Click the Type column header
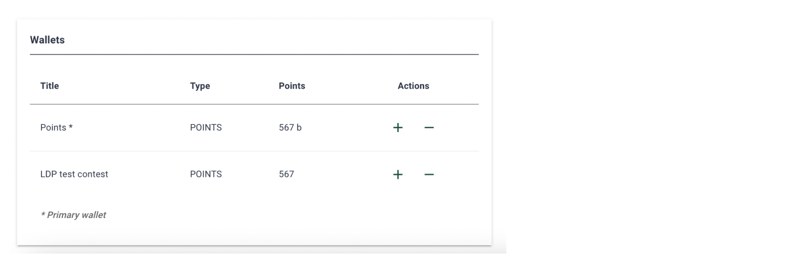794x264 pixels. point(200,86)
